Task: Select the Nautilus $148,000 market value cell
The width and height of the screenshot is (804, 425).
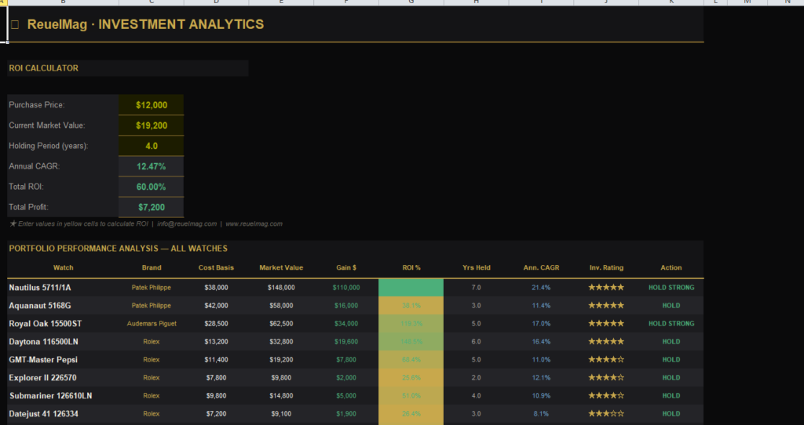Action: coord(281,288)
